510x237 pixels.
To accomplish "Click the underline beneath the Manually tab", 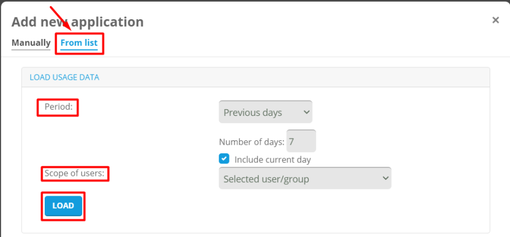I will coord(31,50).
